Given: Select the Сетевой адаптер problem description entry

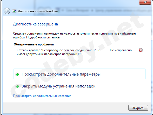Looking at the screenshot, I should [x=58, y=52].
